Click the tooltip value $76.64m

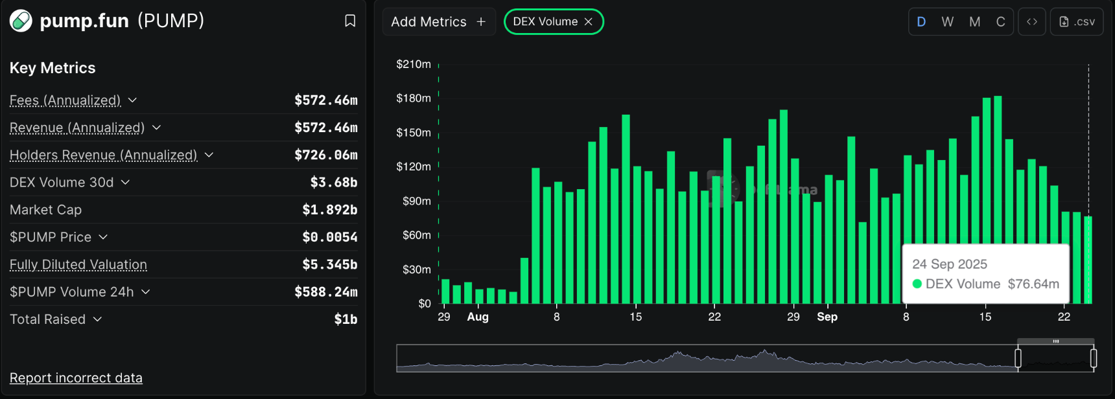pos(1033,284)
